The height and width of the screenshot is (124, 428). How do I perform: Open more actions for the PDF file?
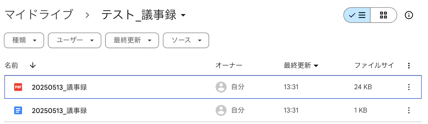[x=409, y=87]
